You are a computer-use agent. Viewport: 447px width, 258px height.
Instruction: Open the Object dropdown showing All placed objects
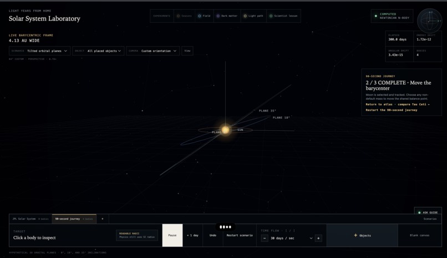[x=98, y=50]
